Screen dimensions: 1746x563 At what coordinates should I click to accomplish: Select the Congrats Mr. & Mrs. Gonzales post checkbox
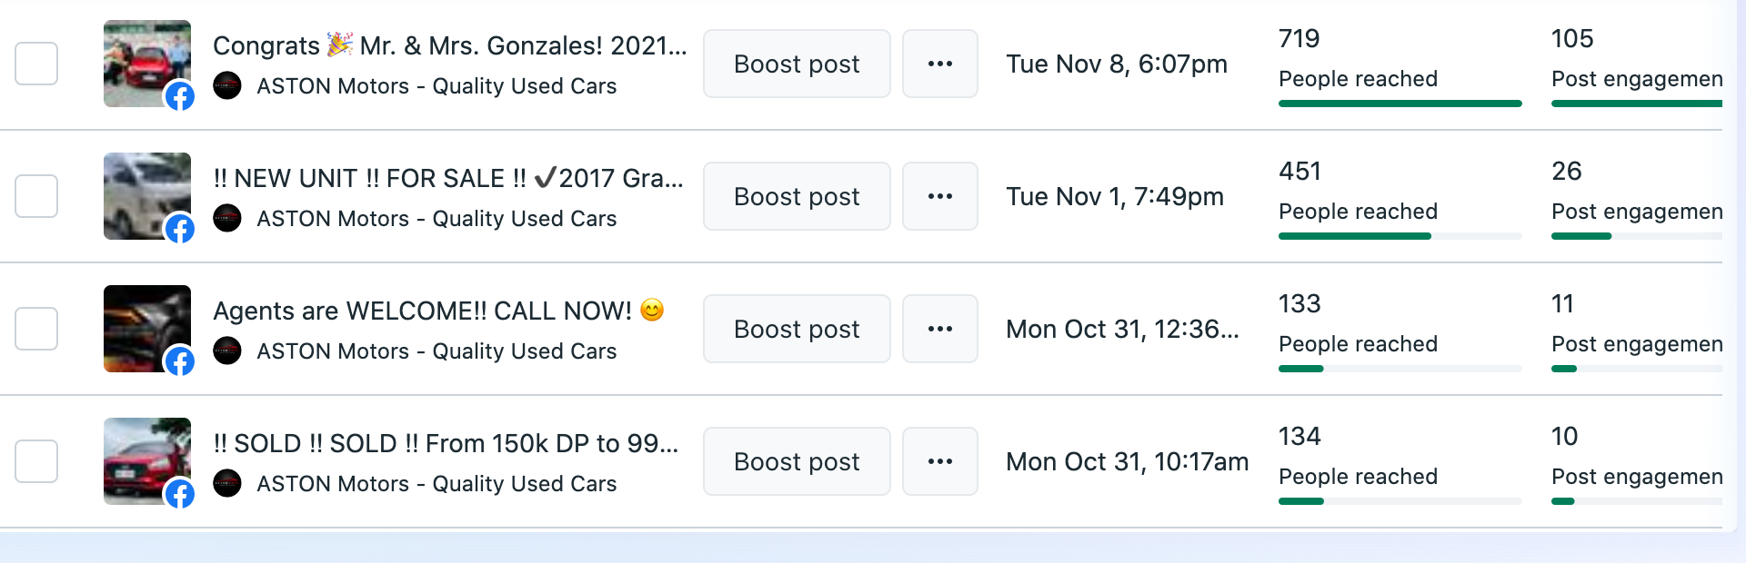click(x=36, y=64)
